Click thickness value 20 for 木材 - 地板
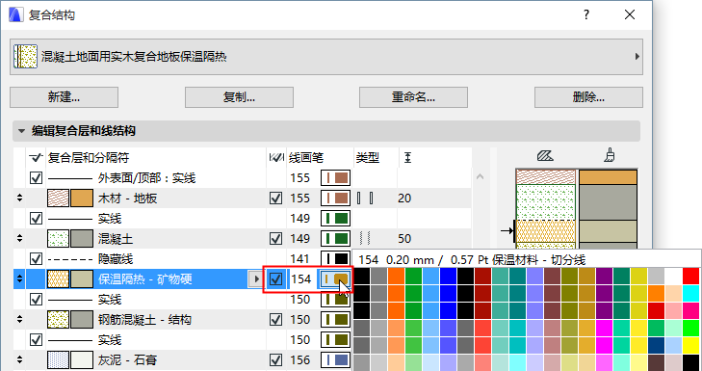This screenshot has width=702, height=371. [x=404, y=199]
